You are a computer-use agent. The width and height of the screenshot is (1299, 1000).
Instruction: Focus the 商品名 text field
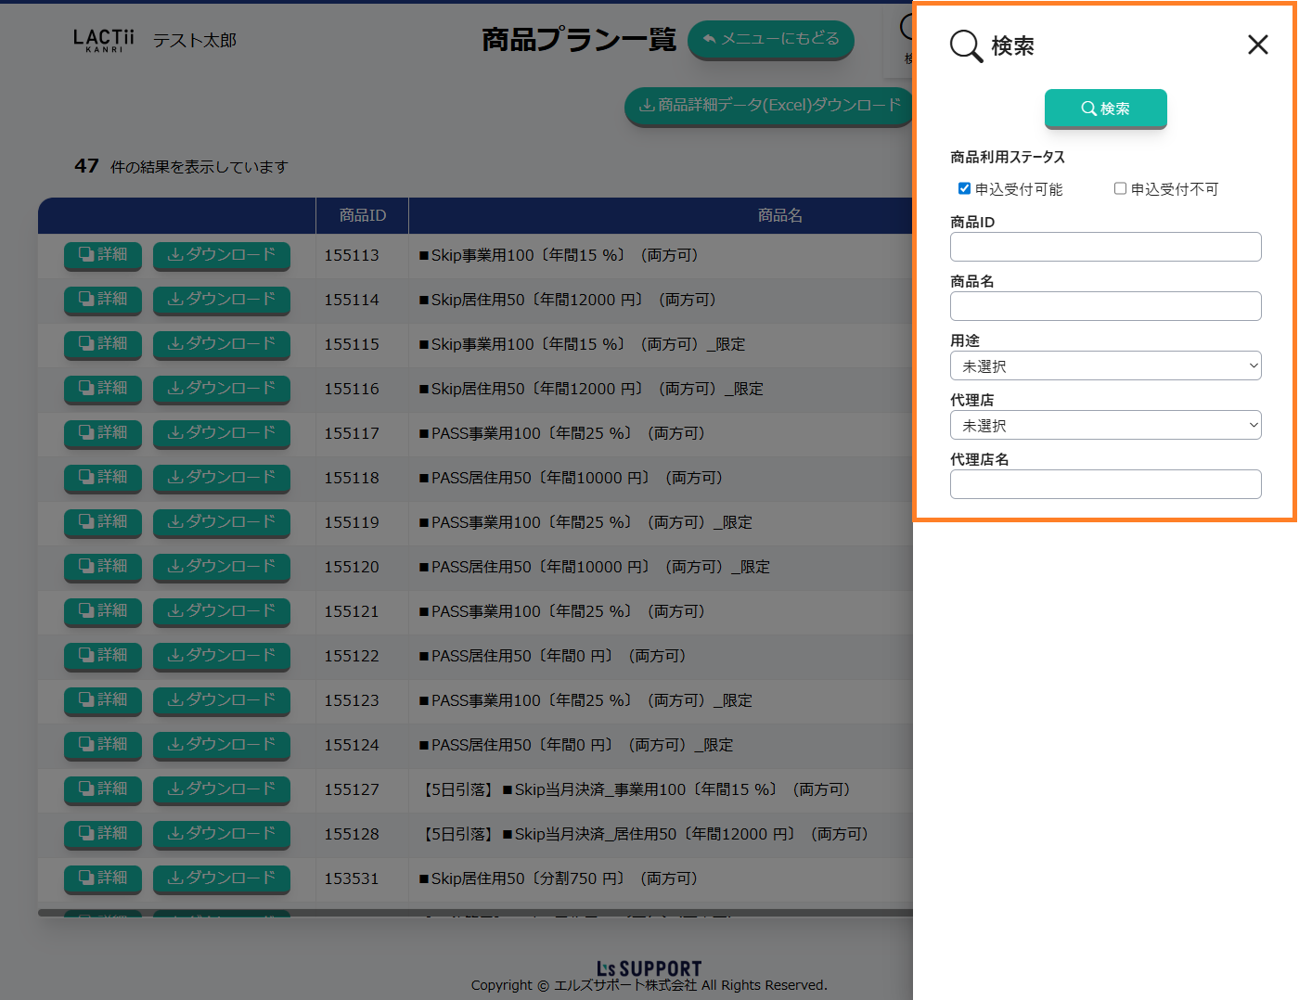coord(1105,306)
